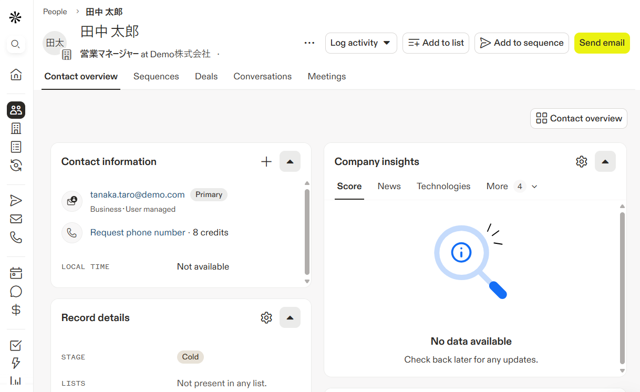
Task: Collapse the Company insights panel
Action: tap(605, 161)
